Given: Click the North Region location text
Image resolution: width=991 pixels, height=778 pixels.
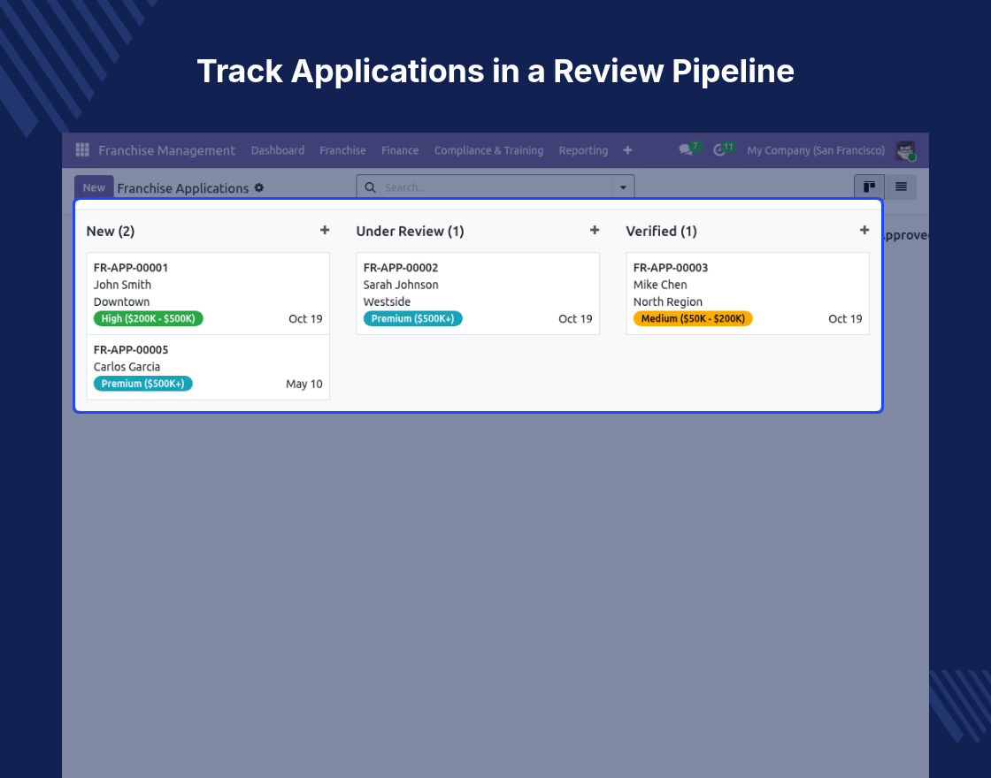Looking at the screenshot, I should (x=668, y=301).
